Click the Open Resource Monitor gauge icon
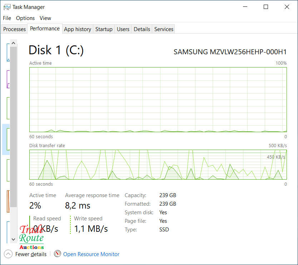This screenshot has width=298, height=265. (58, 254)
